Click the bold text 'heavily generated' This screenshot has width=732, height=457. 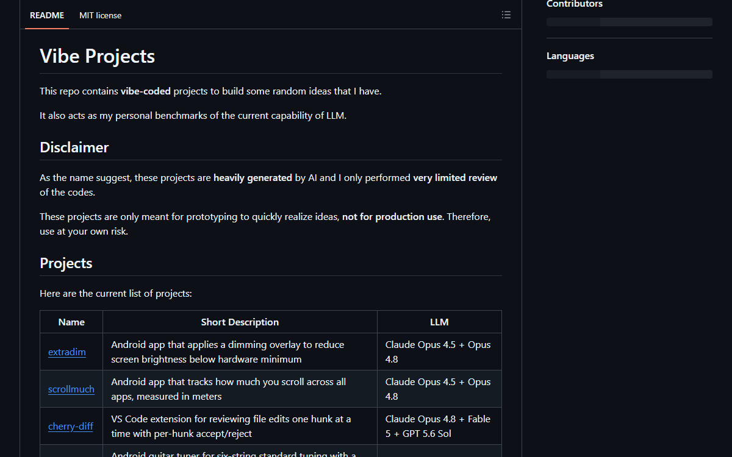[x=253, y=178]
